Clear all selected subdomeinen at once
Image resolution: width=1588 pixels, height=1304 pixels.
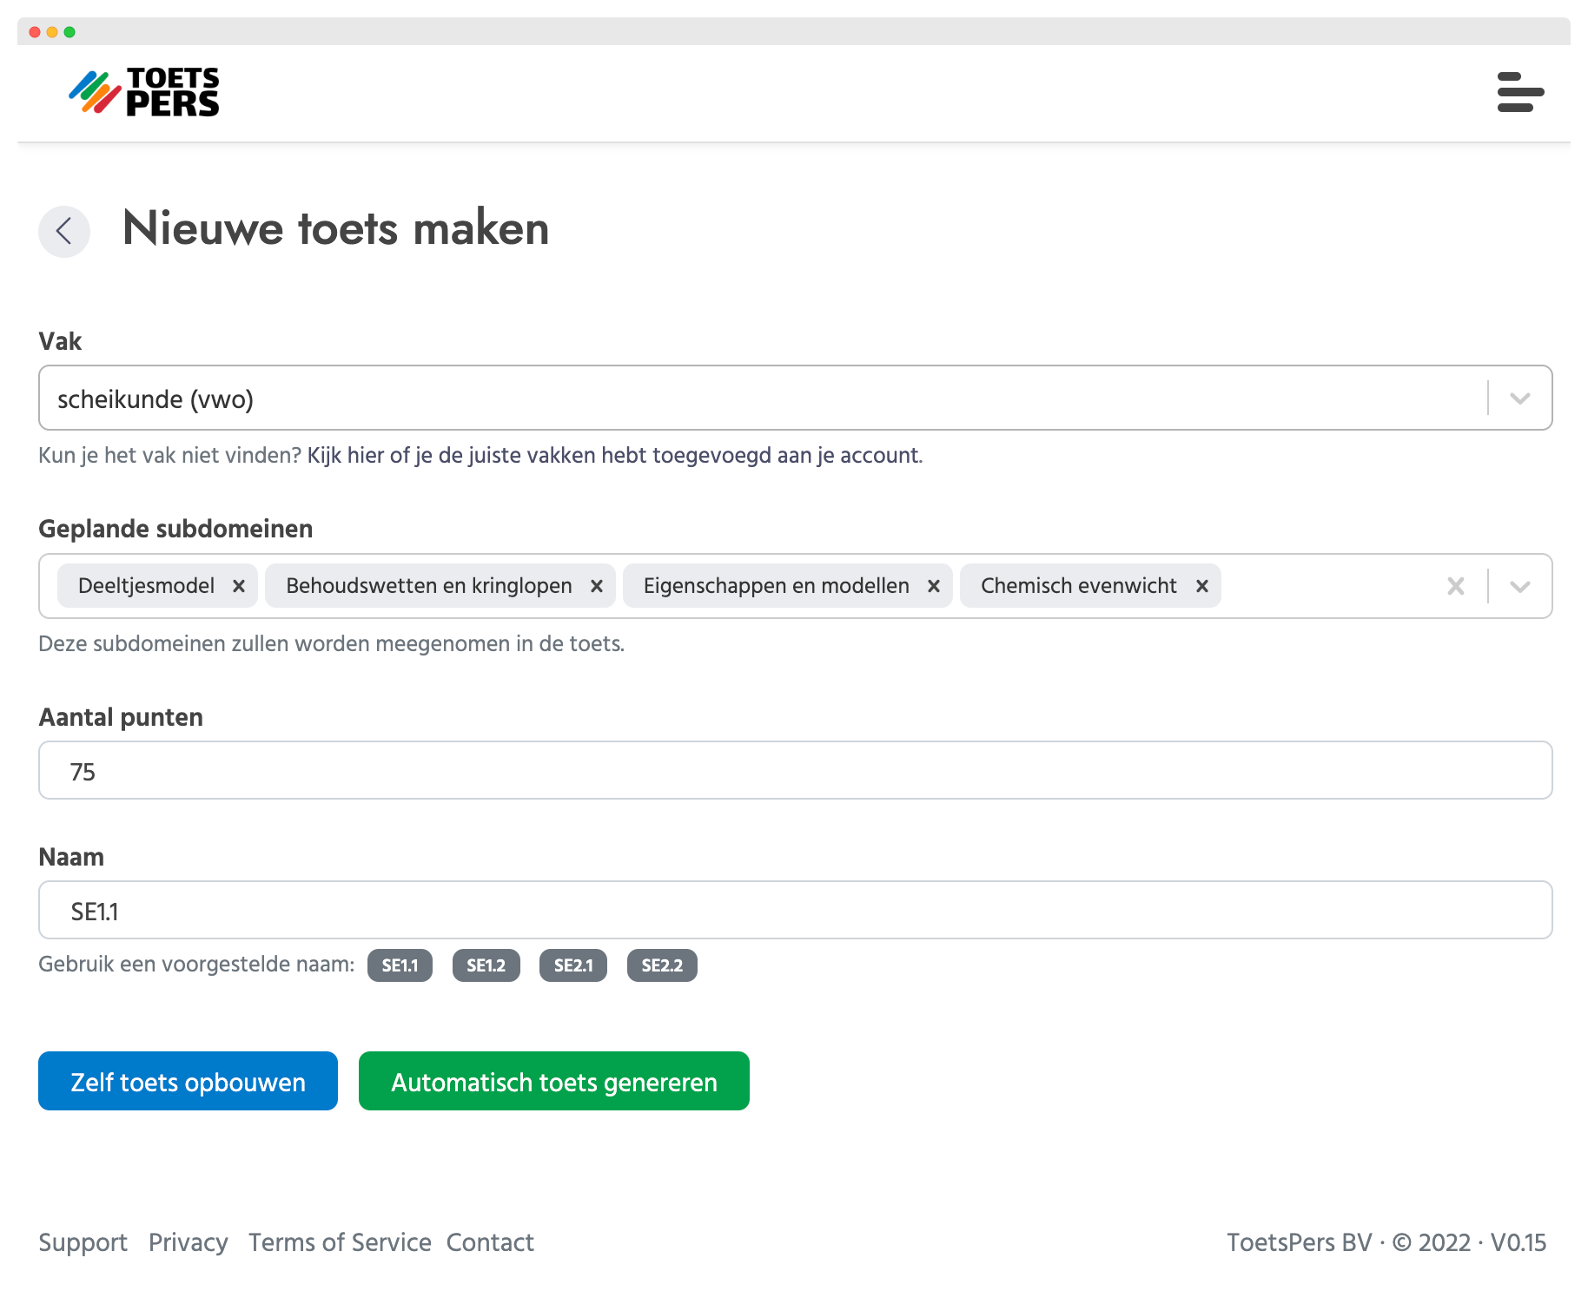click(x=1455, y=586)
